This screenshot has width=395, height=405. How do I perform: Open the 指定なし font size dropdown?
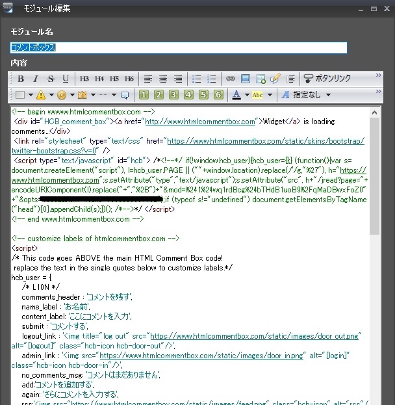click(x=328, y=95)
